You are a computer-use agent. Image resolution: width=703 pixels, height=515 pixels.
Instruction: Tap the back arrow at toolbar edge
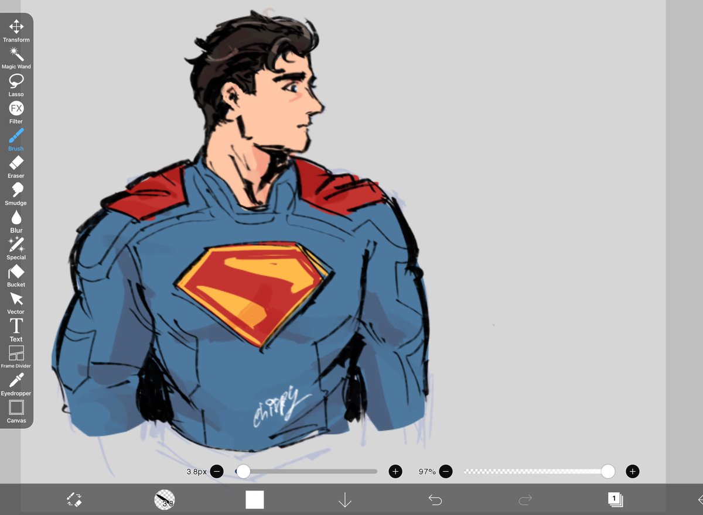[x=699, y=499]
